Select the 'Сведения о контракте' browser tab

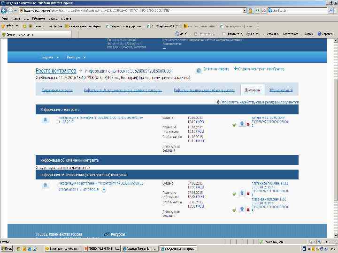[36, 34]
